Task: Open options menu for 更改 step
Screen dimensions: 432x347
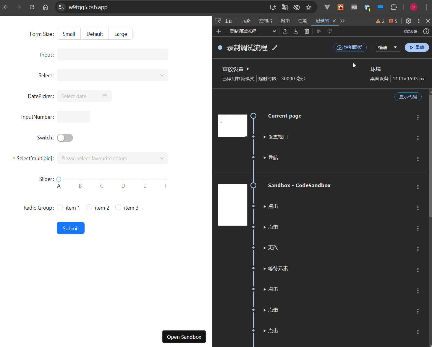Action: 418,249
